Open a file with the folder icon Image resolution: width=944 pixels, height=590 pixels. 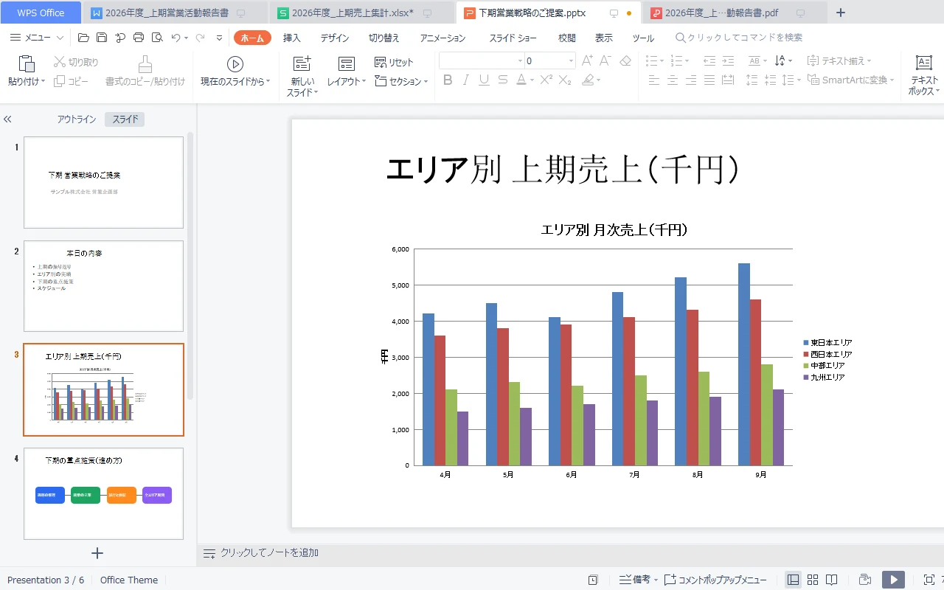click(x=83, y=38)
